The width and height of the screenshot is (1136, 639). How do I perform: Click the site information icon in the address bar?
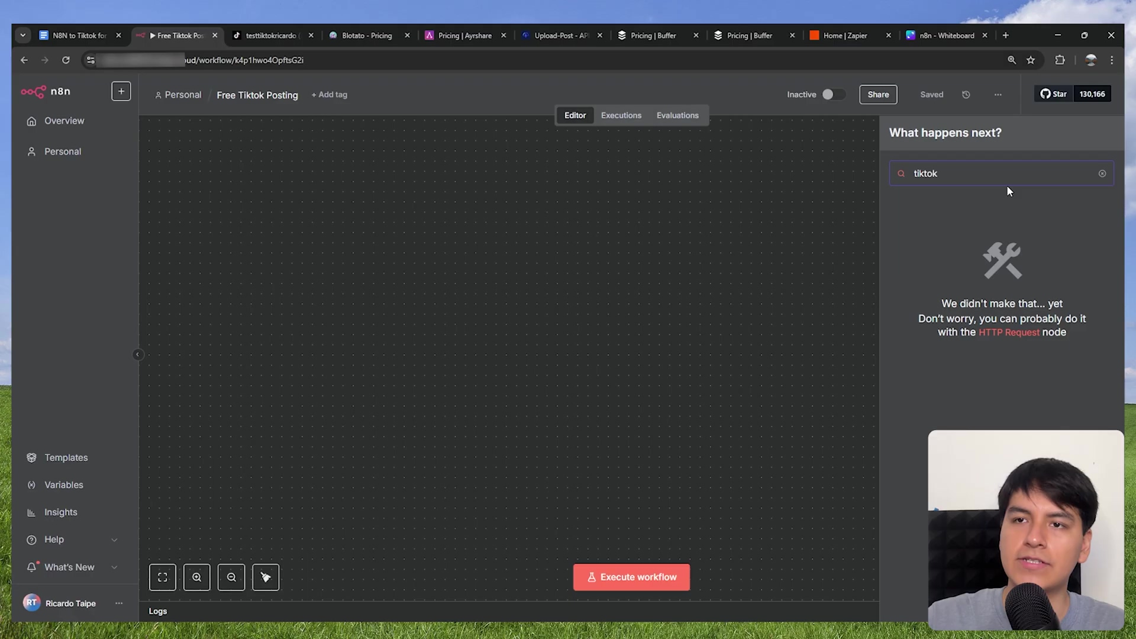[x=91, y=60]
